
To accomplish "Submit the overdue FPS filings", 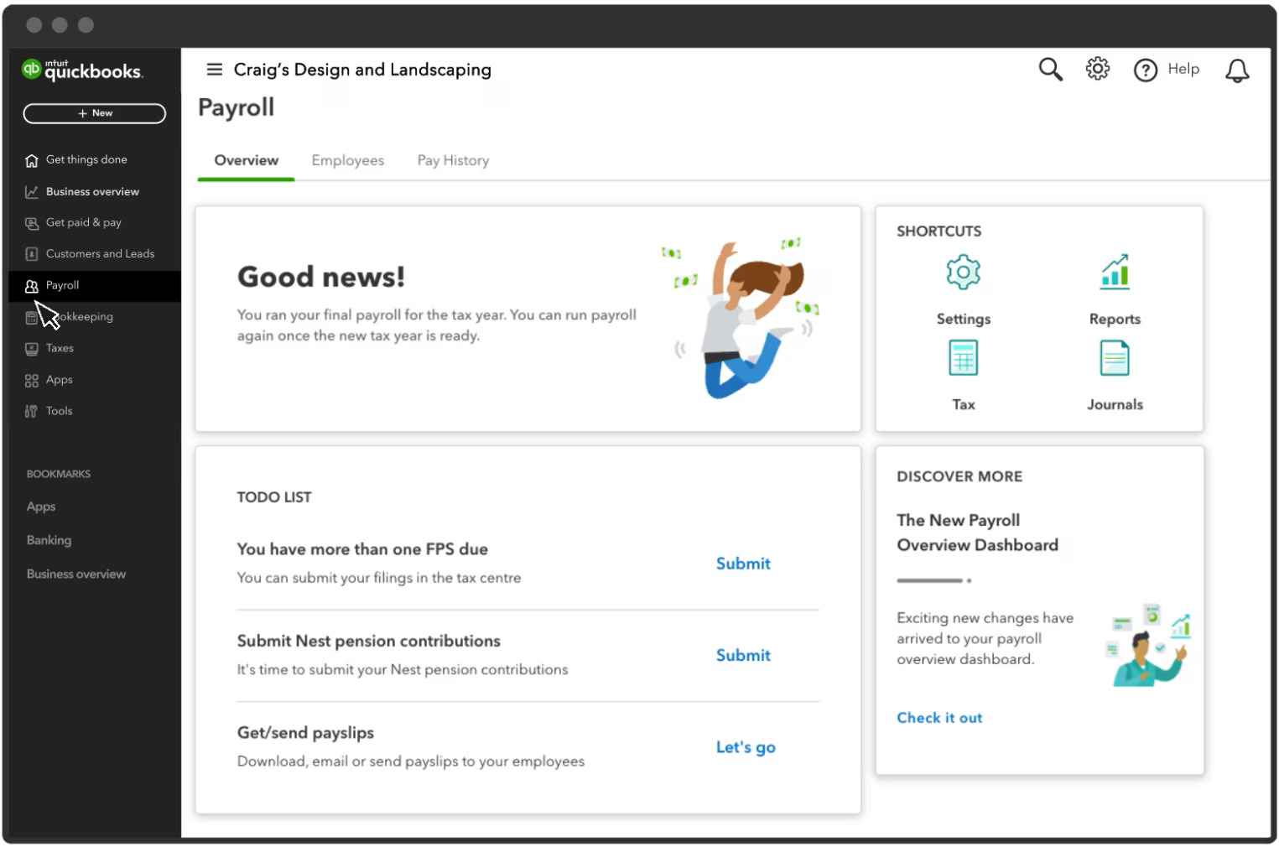I will [x=742, y=564].
